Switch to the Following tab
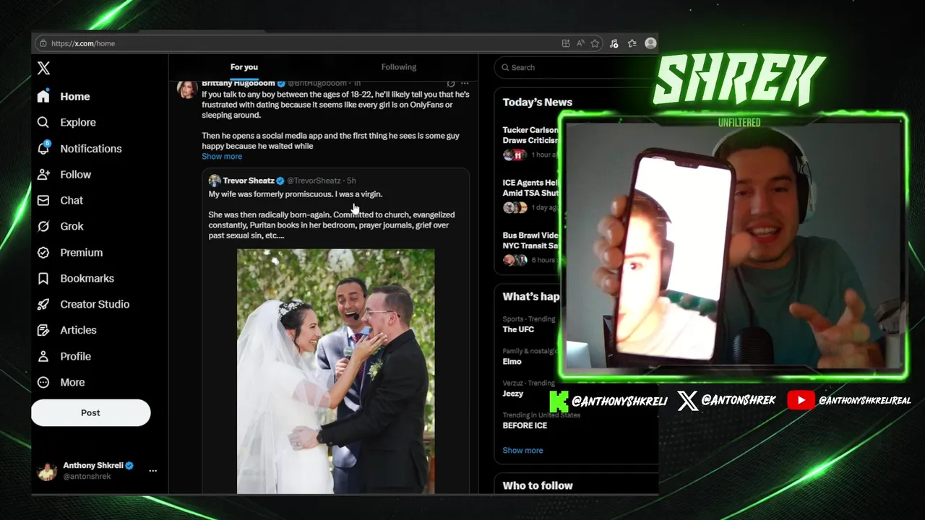Image resolution: width=925 pixels, height=520 pixels. pyautogui.click(x=399, y=67)
